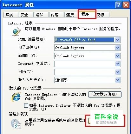
Task: Open the Internet 电话 dropdown arrow
Action: [x=118, y=64]
